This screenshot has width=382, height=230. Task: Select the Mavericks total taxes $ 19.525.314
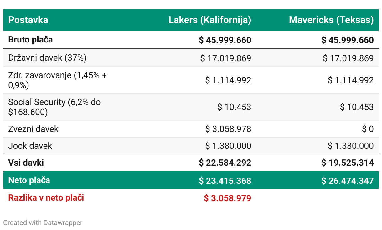(348, 162)
